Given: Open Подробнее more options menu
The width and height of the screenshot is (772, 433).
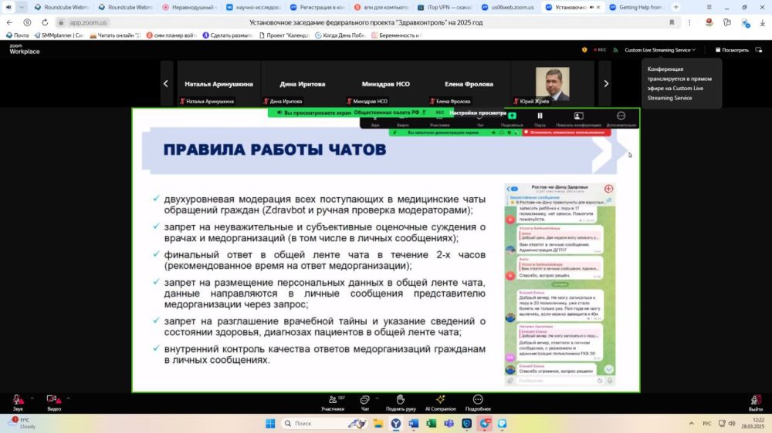Looking at the screenshot, I should pos(478,402).
